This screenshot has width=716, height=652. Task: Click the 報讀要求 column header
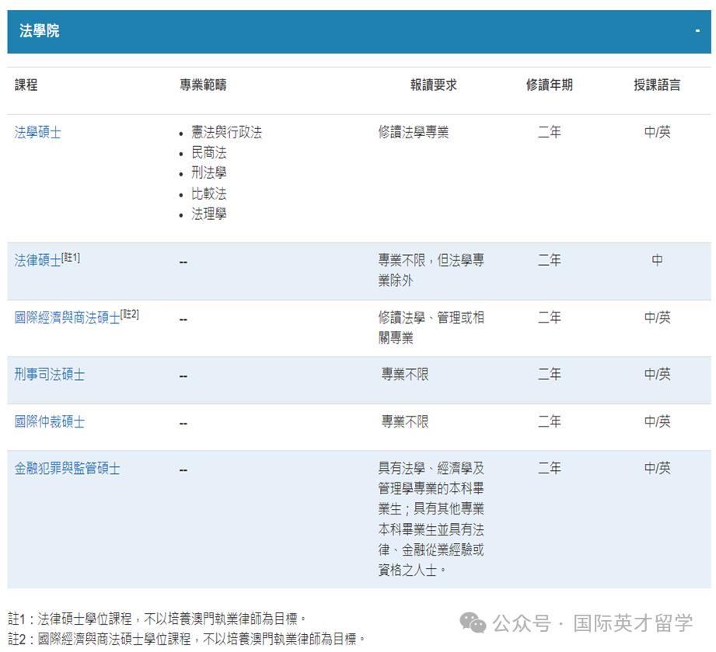[x=434, y=85]
